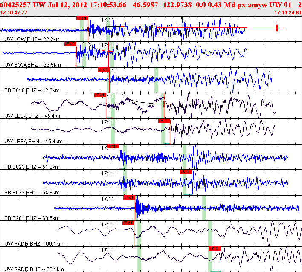
Task: Click the 'UW LEBA BHN -- 45.4km' label
Action: point(33,142)
